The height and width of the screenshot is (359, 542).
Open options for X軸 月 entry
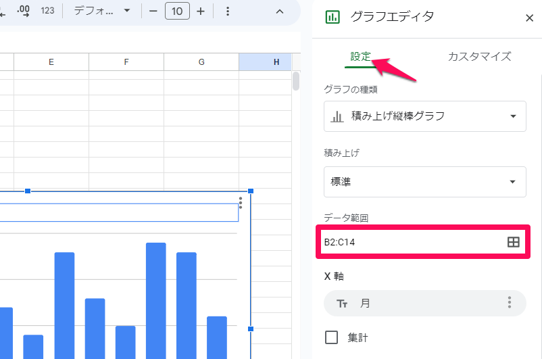coord(509,303)
